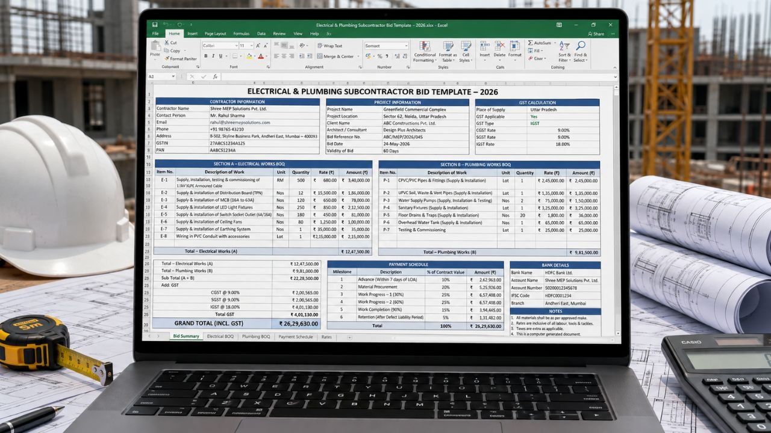Image resolution: width=771 pixels, height=433 pixels.
Task: Open Cell Styles gallery
Action: 466,52
